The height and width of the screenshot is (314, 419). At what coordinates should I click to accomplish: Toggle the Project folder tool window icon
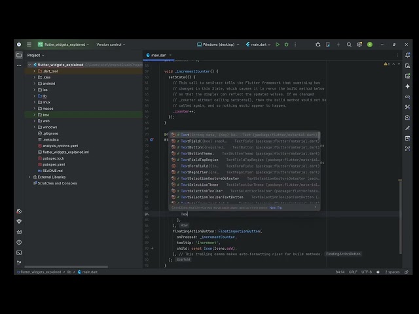pyautogui.click(x=19, y=55)
